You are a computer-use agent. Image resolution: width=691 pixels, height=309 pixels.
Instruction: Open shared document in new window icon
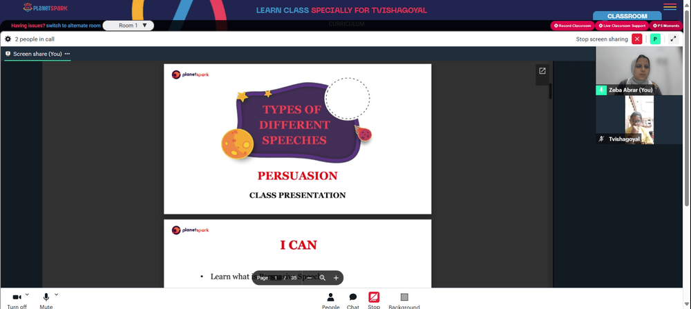542,71
